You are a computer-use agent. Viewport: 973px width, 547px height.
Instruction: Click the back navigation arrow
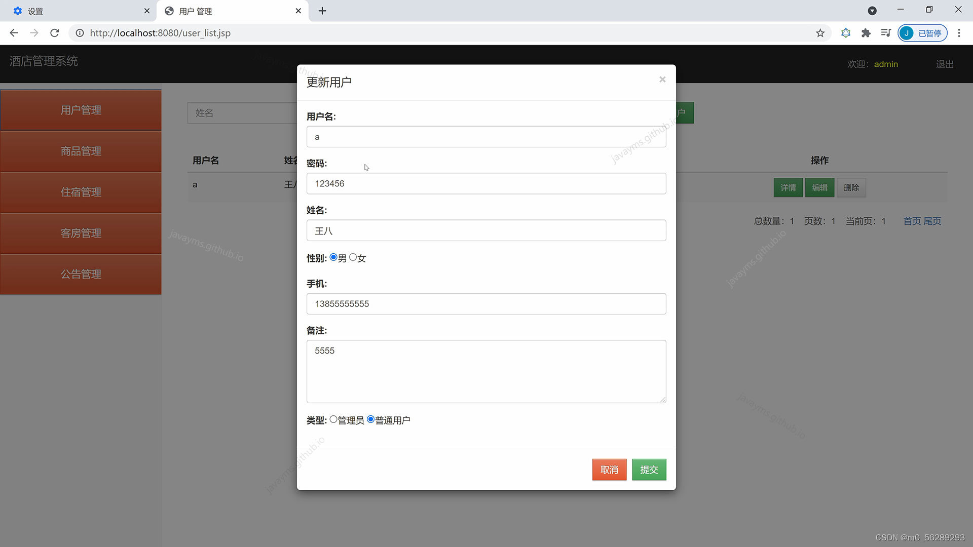(14, 33)
